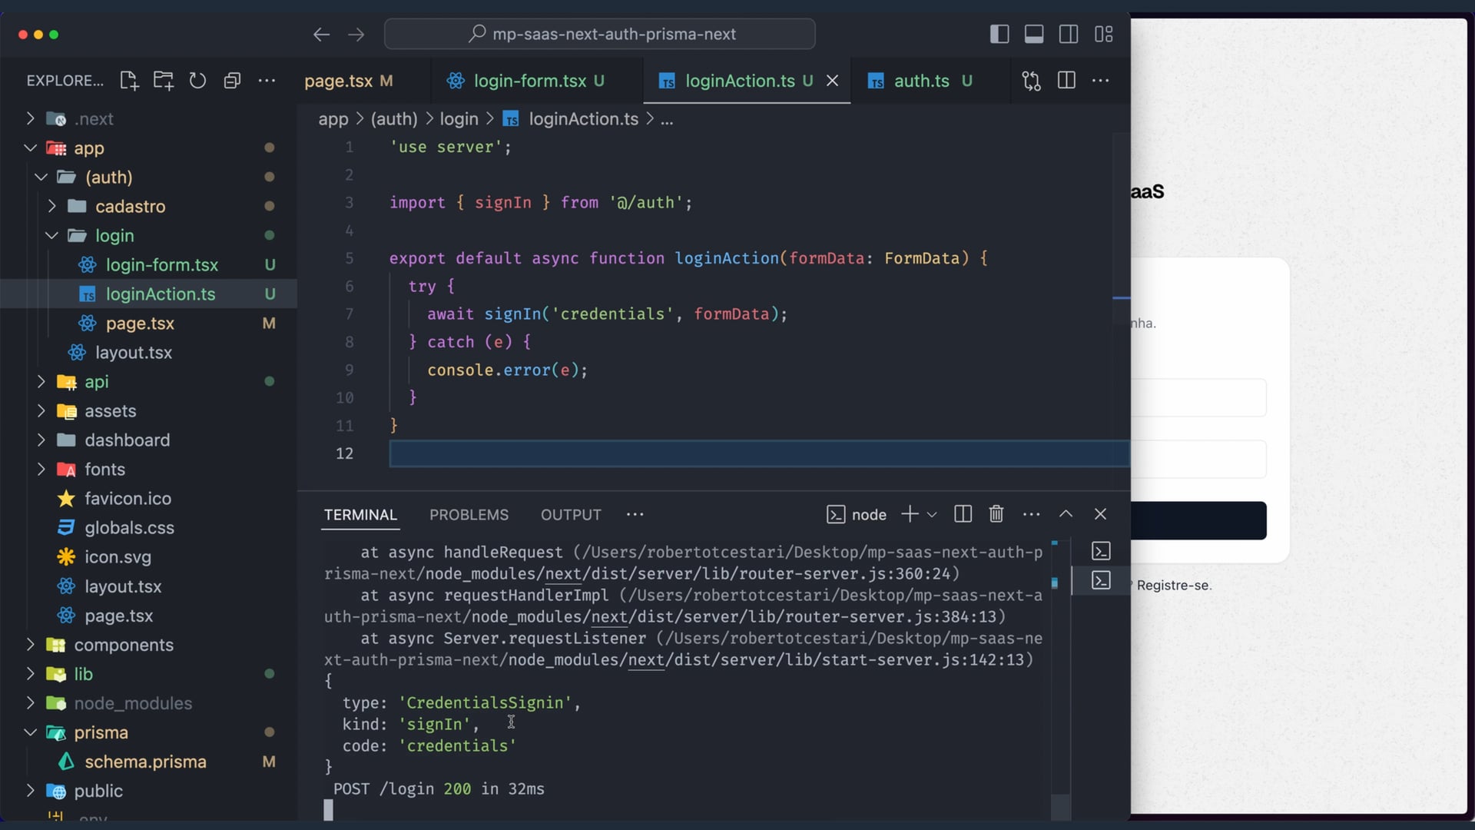Toggle the bottom panel visibility
The height and width of the screenshot is (830, 1475).
(1034, 34)
